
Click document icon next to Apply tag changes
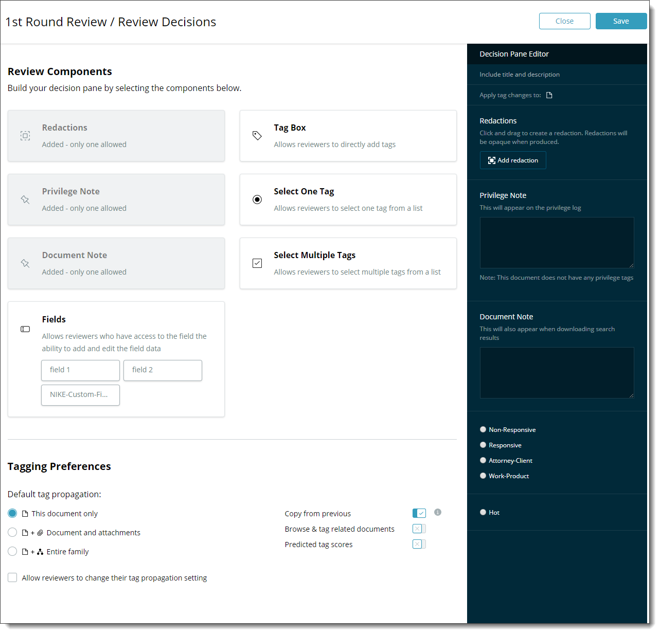[549, 95]
